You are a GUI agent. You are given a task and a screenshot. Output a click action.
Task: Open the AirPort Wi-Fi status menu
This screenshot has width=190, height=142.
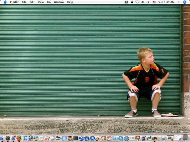click(137, 2)
